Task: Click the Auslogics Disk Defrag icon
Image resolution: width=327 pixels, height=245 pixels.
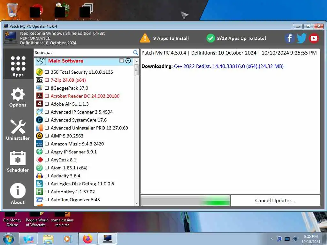Action: [x=39, y=184]
